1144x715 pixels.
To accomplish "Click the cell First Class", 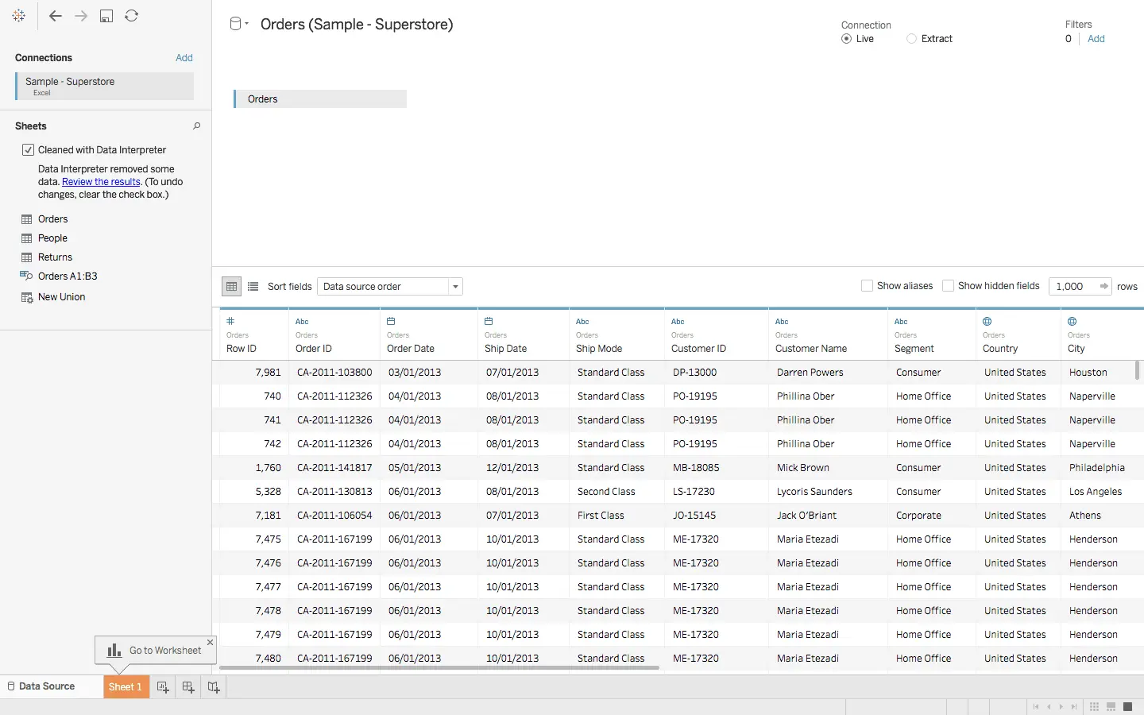I will click(601, 515).
